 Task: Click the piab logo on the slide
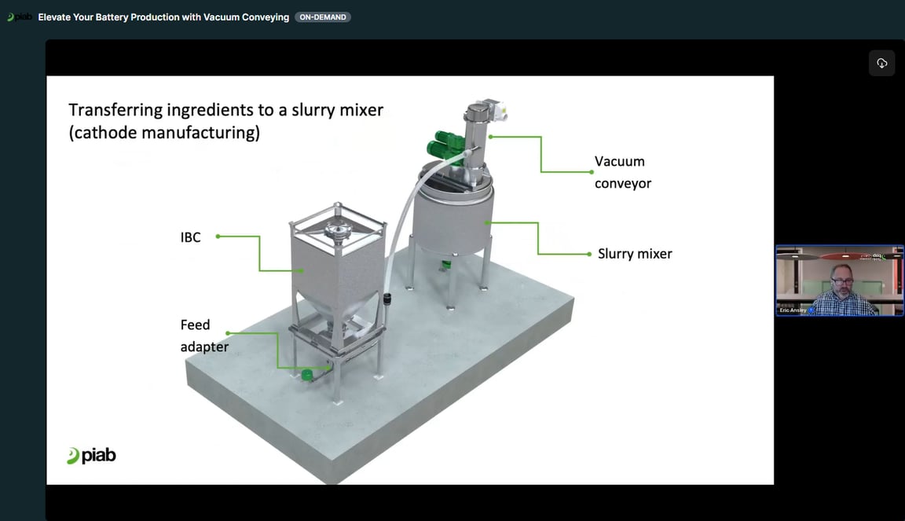tap(92, 456)
